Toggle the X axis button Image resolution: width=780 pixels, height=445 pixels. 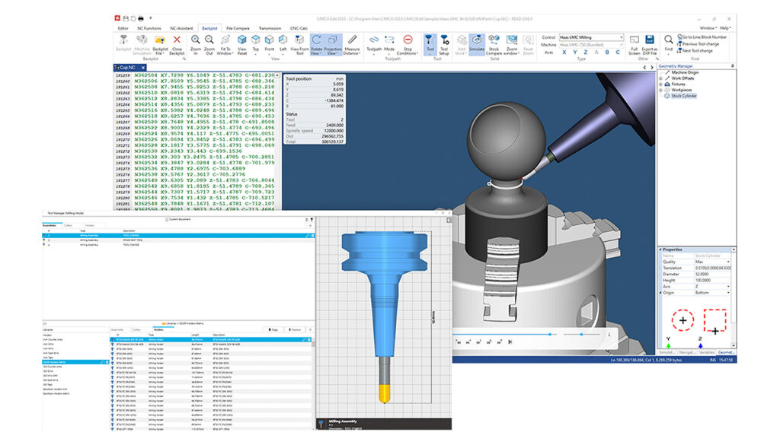[x=564, y=52]
